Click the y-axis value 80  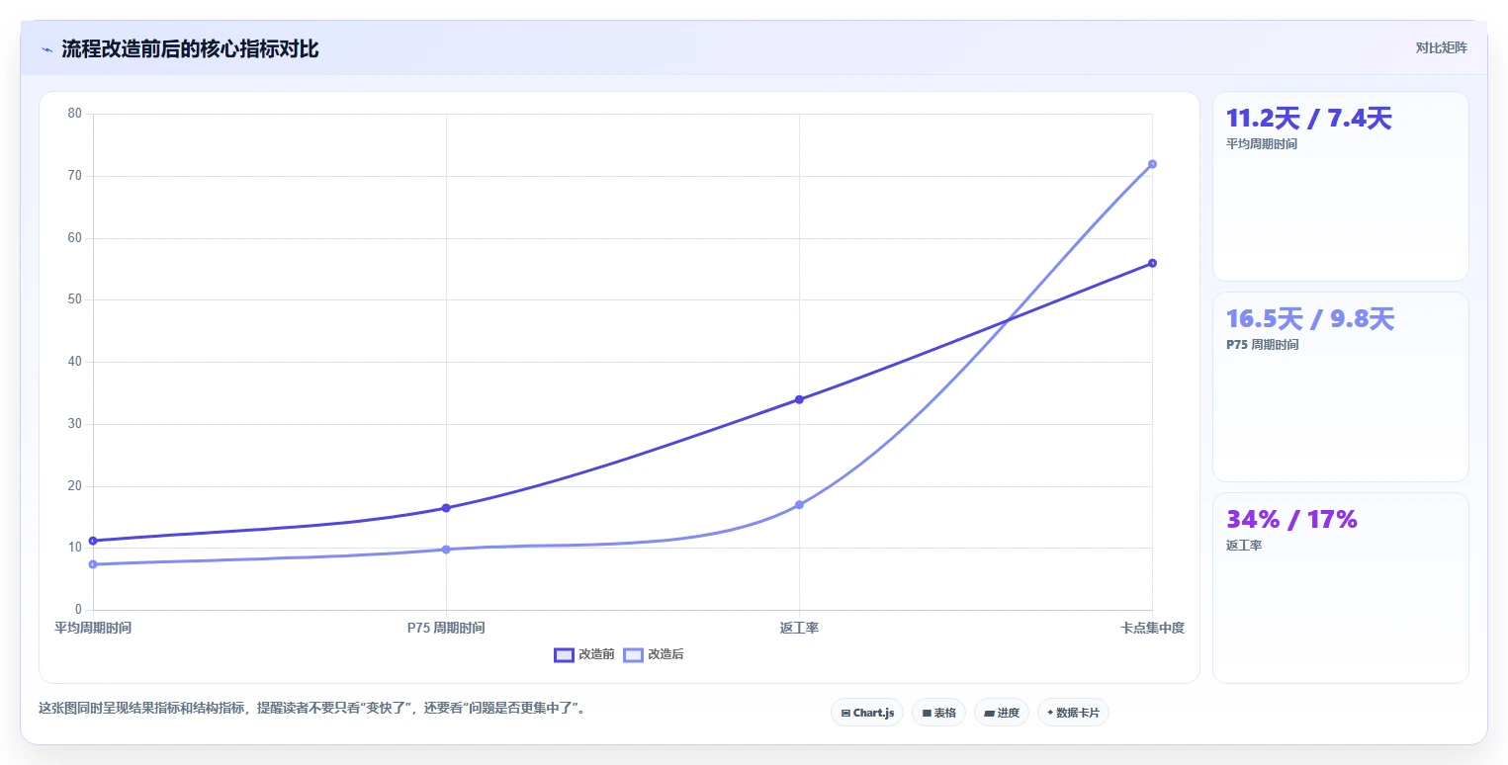[x=75, y=114]
